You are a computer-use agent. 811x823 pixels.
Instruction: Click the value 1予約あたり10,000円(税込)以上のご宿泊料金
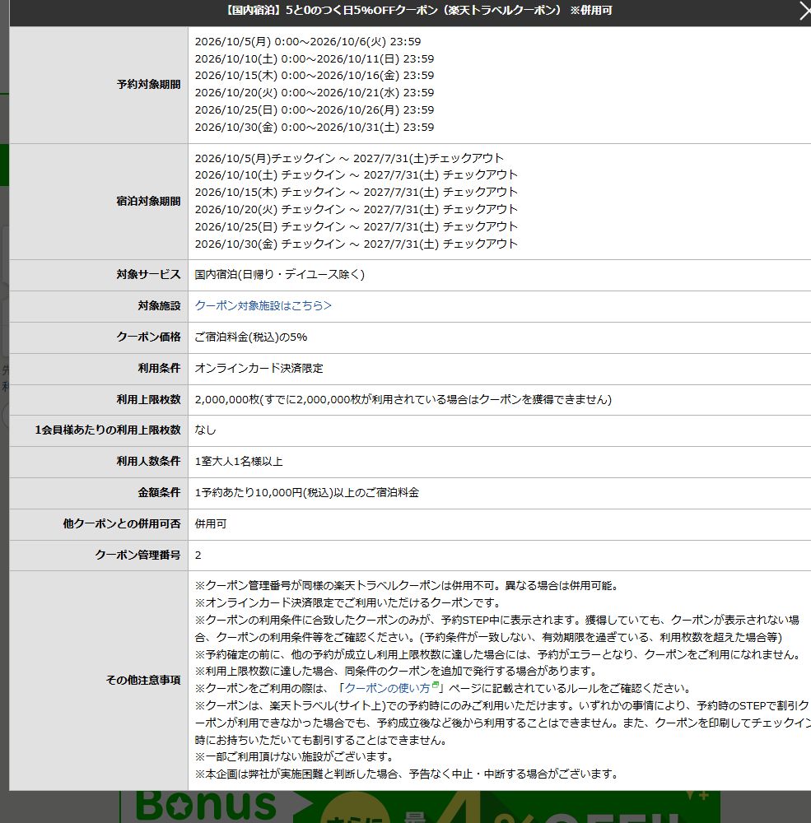pyautogui.click(x=307, y=492)
